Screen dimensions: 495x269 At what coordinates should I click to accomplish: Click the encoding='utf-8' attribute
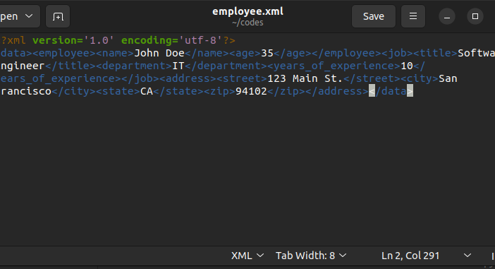[172, 40]
